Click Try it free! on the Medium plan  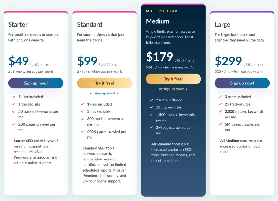pyautogui.click(x=173, y=79)
